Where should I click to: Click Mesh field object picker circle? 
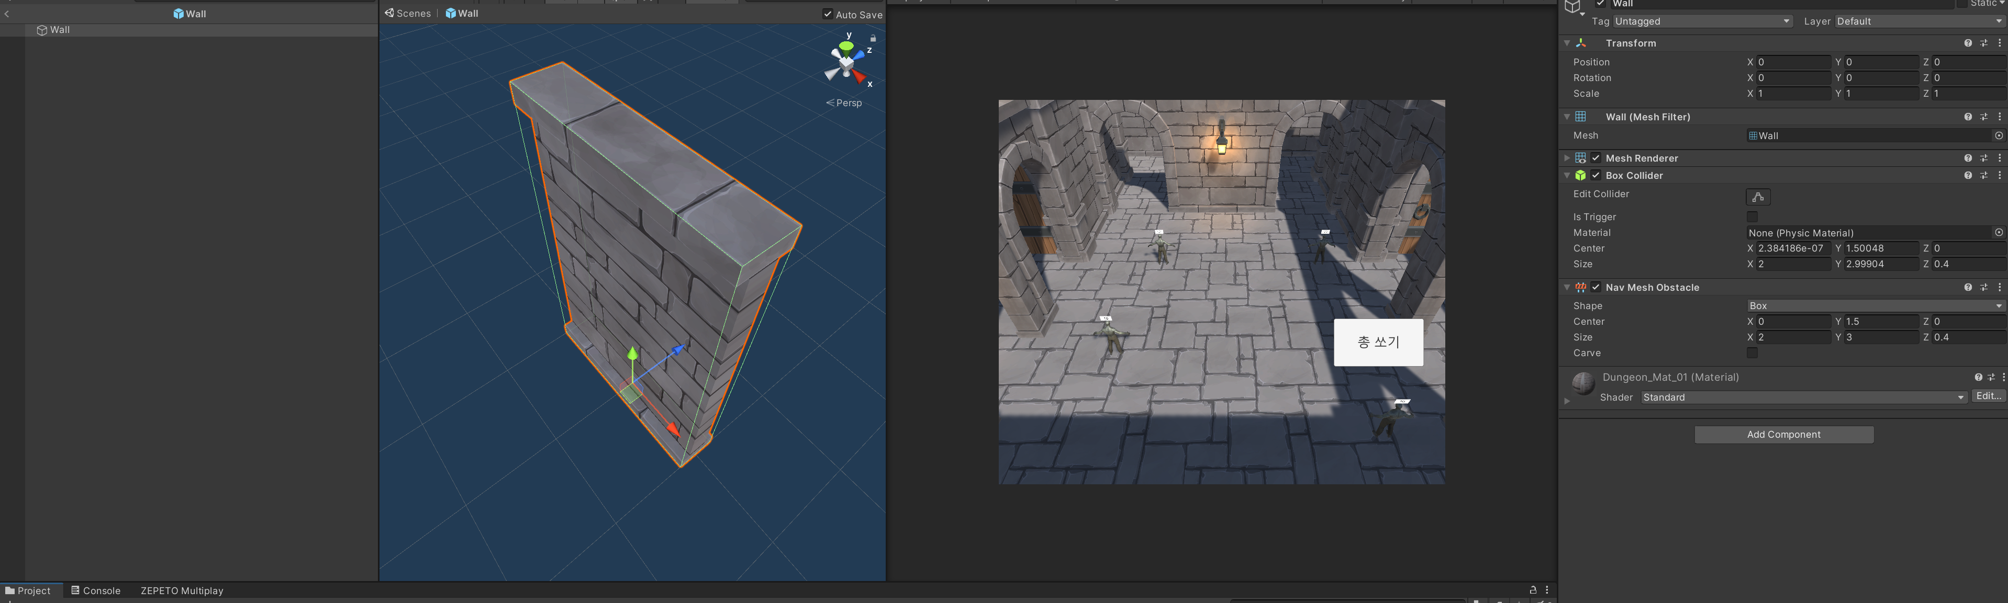1998,135
